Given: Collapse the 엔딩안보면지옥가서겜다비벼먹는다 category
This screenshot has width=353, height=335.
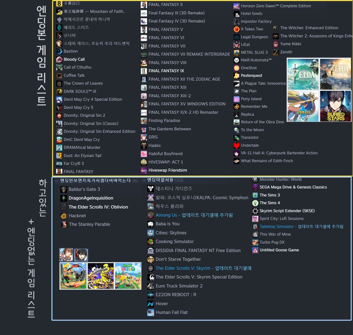Looking at the screenshot, I should click(57, 181).
